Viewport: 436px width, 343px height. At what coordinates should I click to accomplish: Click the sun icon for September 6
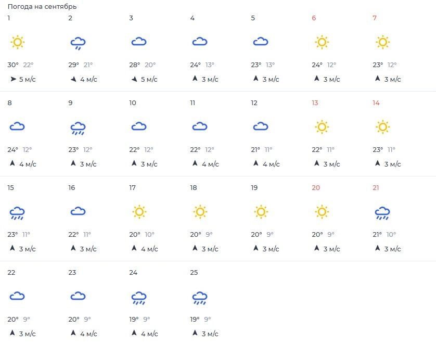pos(322,42)
